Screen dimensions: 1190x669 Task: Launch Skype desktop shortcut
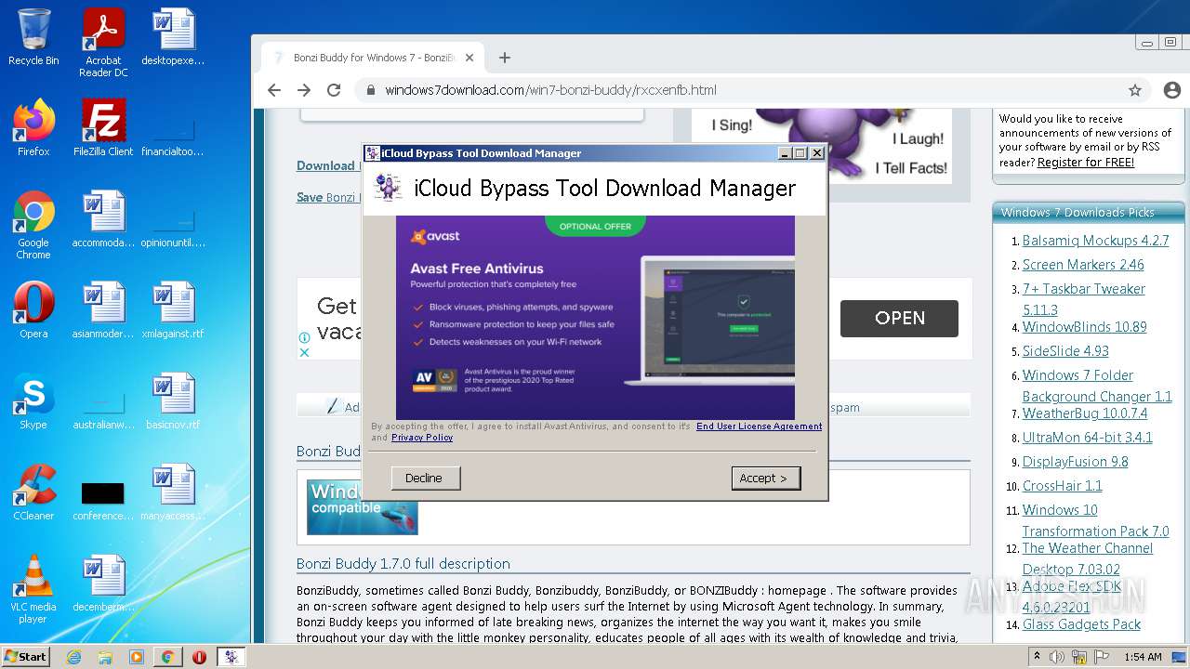[x=33, y=401]
